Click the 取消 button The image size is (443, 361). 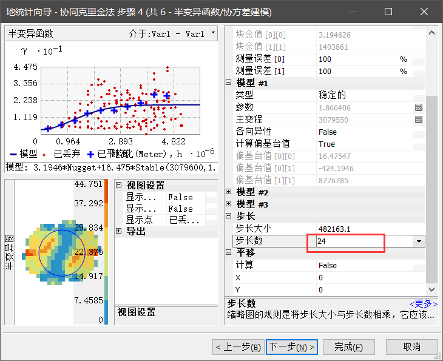(x=411, y=347)
